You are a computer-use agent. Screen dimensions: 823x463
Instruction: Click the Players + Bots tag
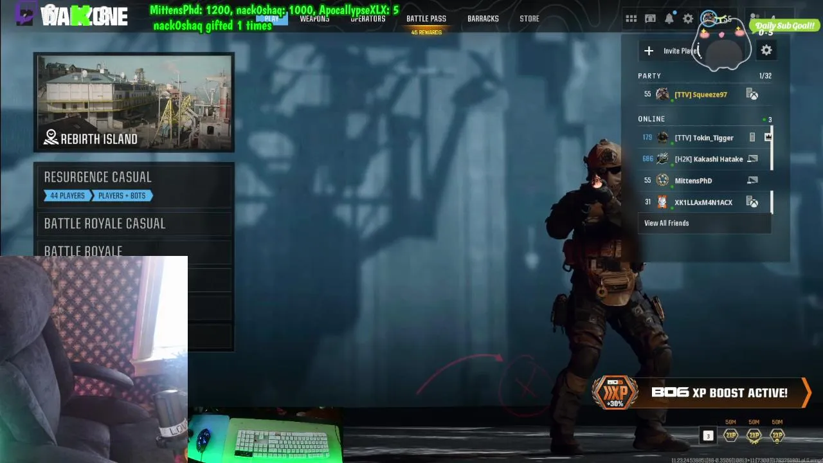click(122, 195)
